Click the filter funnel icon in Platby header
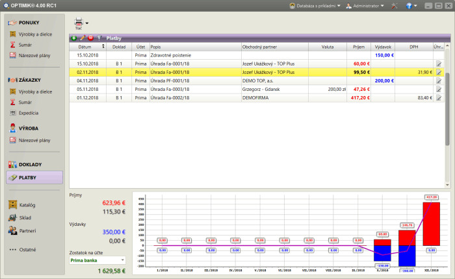 [x=99, y=38]
